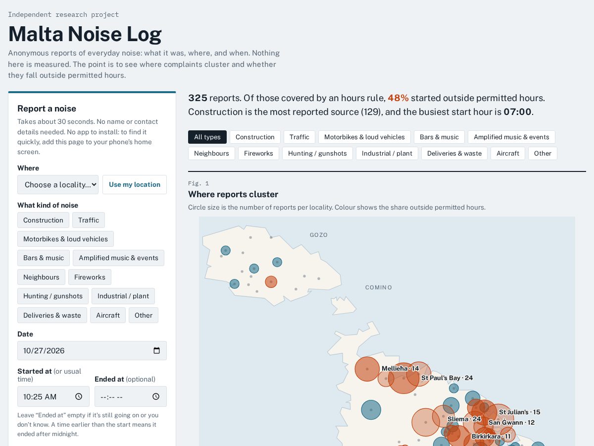Select Industrial / plant in the report form

click(x=123, y=296)
